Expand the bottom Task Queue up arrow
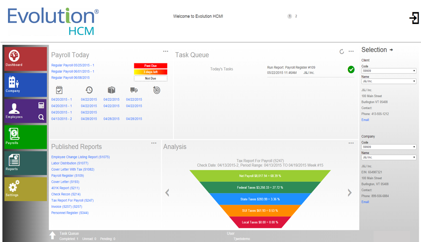The image size is (421, 242). click(x=53, y=235)
